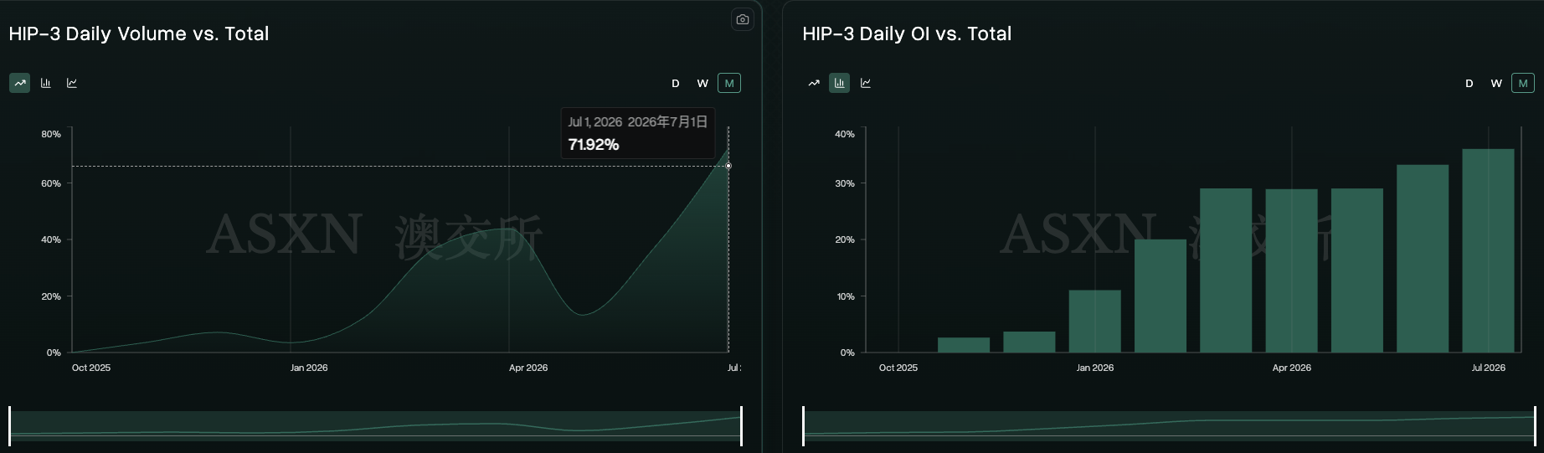
Task: Click left handle of Volume range slider
Action: pos(10,426)
